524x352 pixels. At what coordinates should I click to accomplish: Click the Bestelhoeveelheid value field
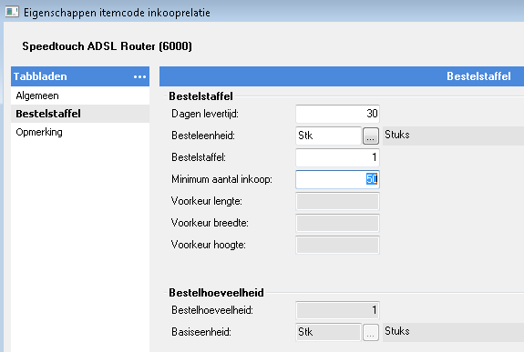337,310
